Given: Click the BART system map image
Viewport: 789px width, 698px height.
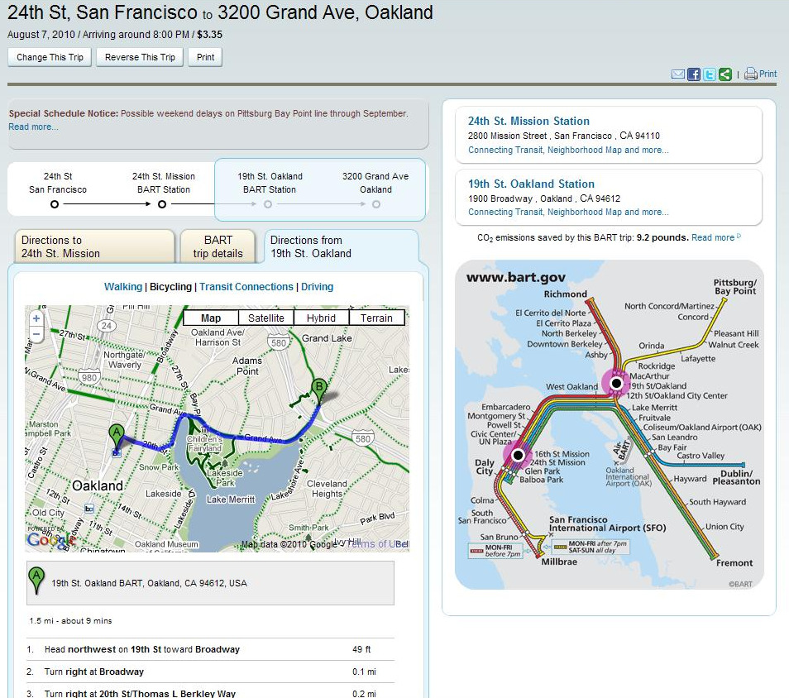Looking at the screenshot, I should point(610,425).
